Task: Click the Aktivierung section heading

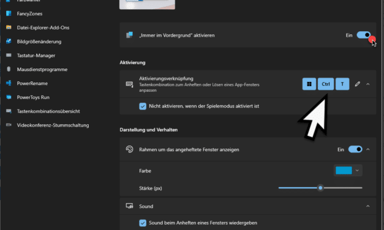Action: pos(132,62)
